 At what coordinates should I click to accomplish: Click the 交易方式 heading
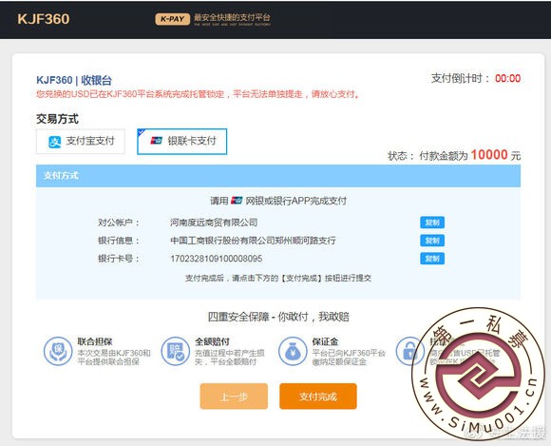tap(57, 119)
